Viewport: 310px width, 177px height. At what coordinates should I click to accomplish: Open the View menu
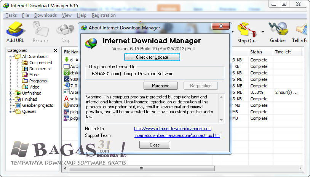click(x=67, y=15)
